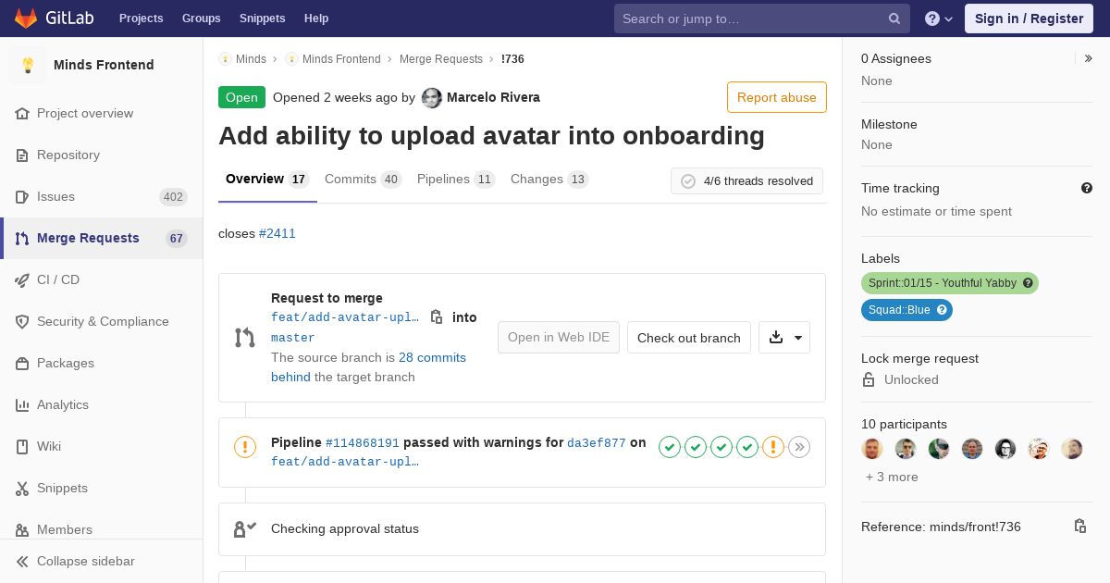Click the Repository file icon

pos(22,155)
